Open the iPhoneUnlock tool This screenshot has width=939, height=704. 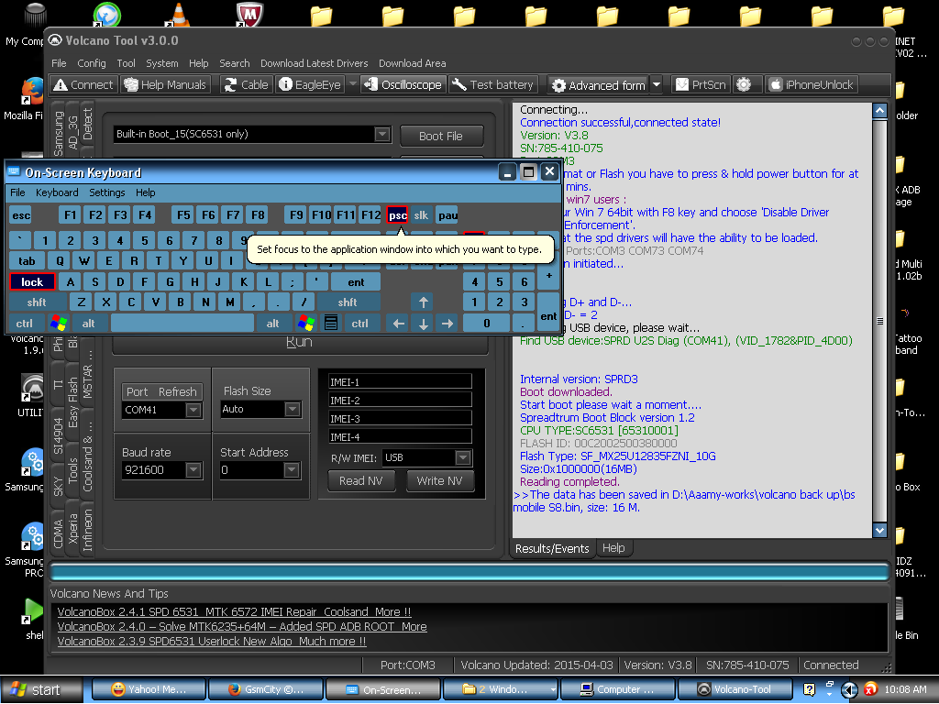(811, 84)
